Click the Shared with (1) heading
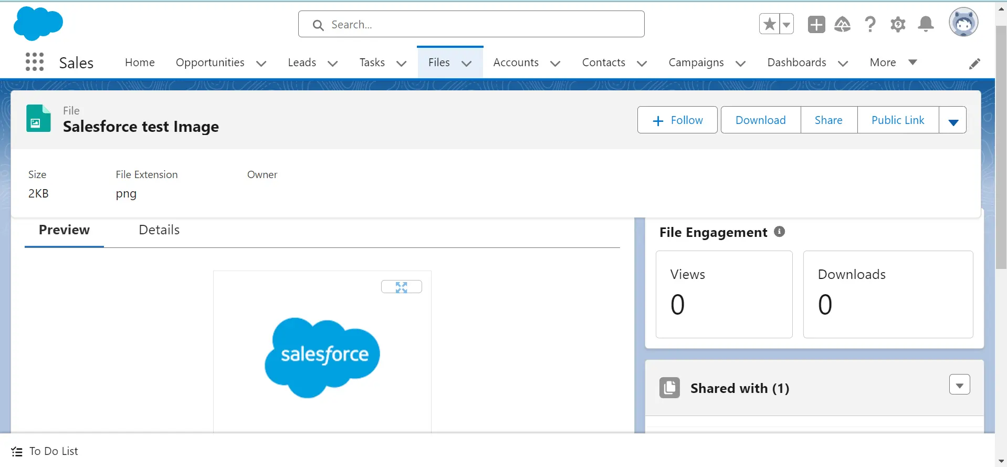Viewport: 1007px width, 467px height. point(740,388)
